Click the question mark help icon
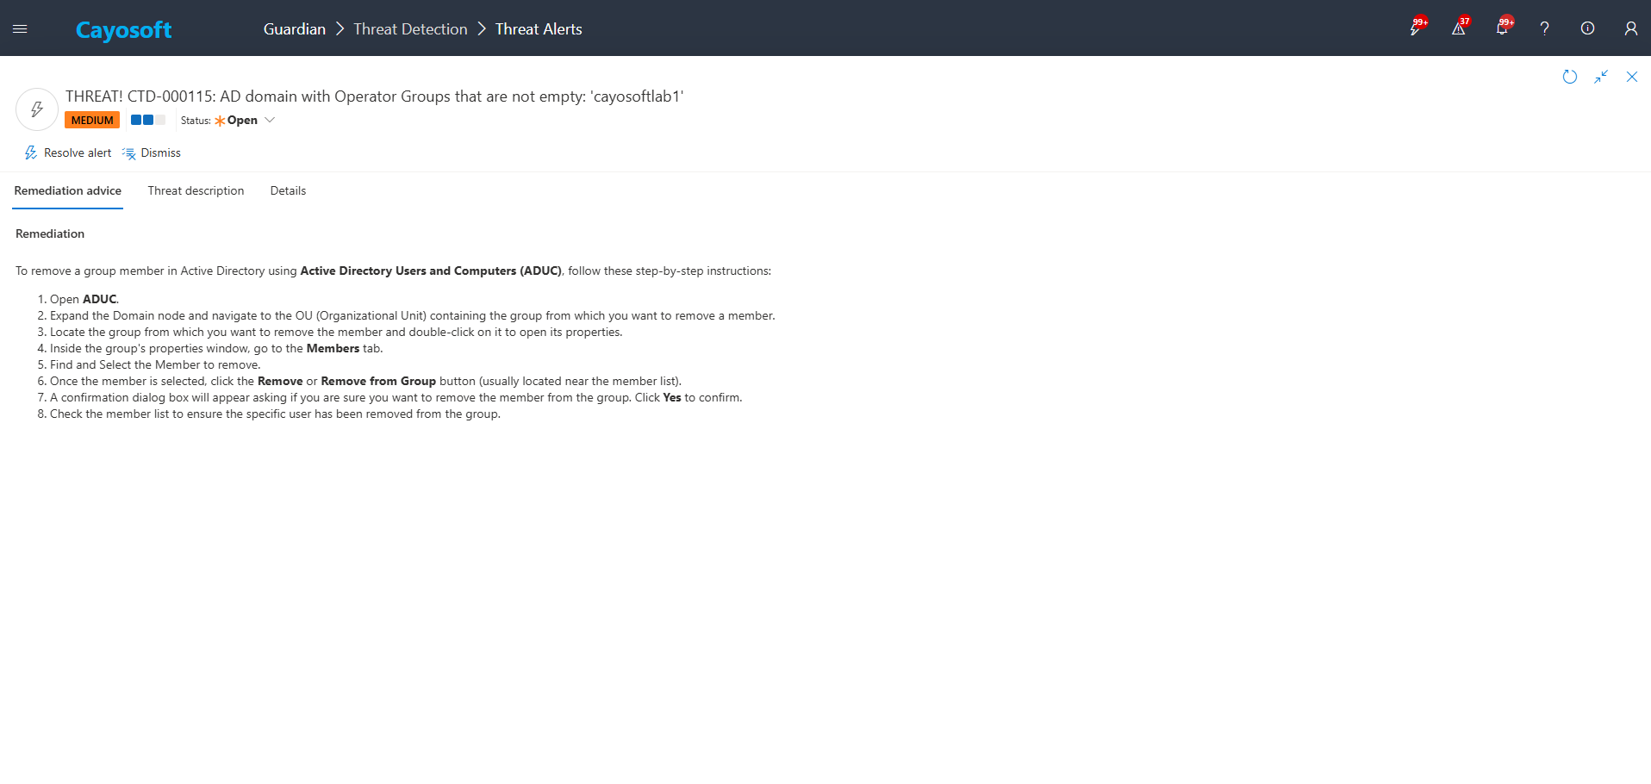Screen dimensions: 1651x784 pos(1544,28)
